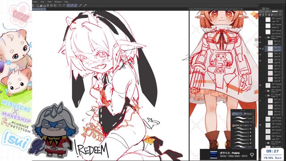
Task: Toggle the last highlighted snap icon in command bar
Action: pyautogui.click(x=76, y=5)
